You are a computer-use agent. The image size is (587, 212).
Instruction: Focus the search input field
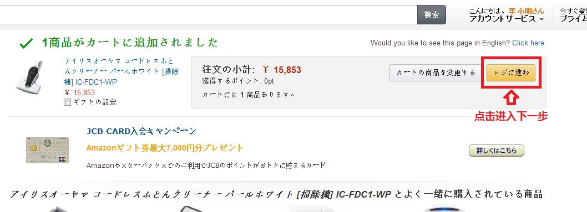click(209, 14)
